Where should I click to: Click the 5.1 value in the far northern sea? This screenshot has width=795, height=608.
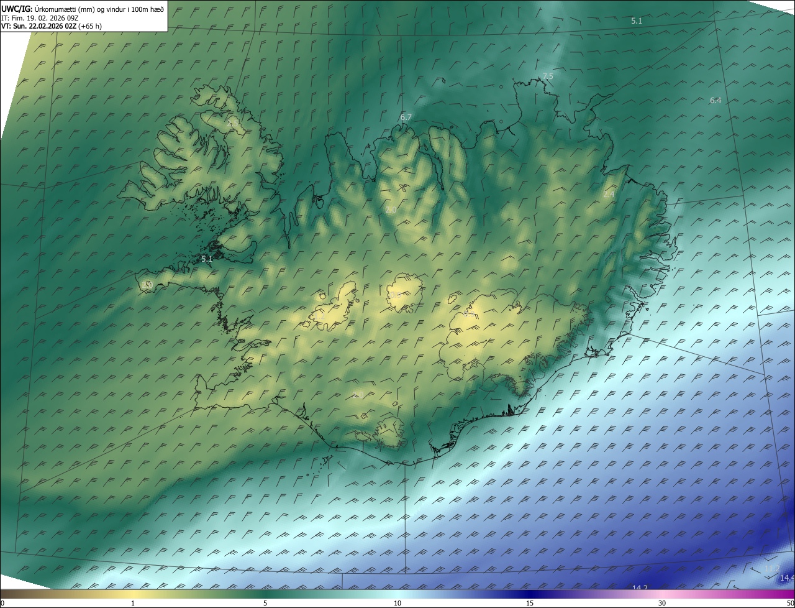click(x=637, y=21)
